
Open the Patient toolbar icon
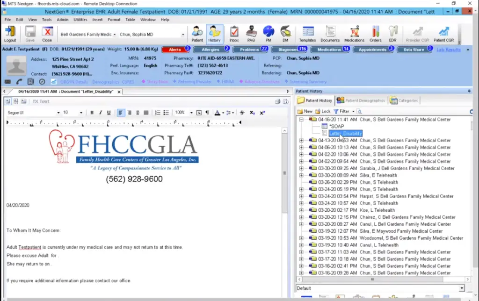coord(197,34)
